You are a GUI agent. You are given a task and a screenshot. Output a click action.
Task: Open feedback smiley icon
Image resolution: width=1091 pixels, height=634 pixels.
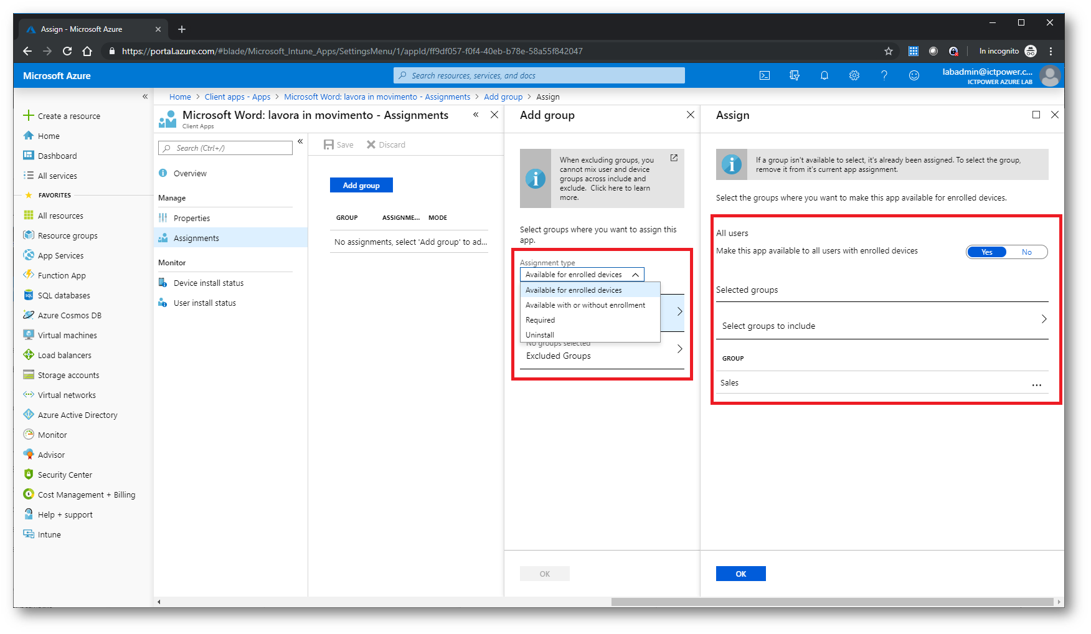[x=914, y=75]
